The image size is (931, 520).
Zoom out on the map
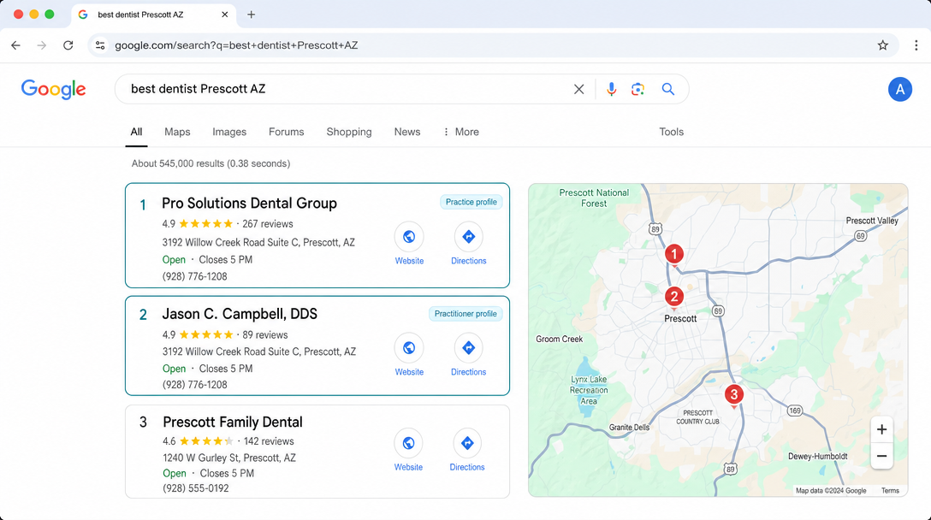[881, 456]
